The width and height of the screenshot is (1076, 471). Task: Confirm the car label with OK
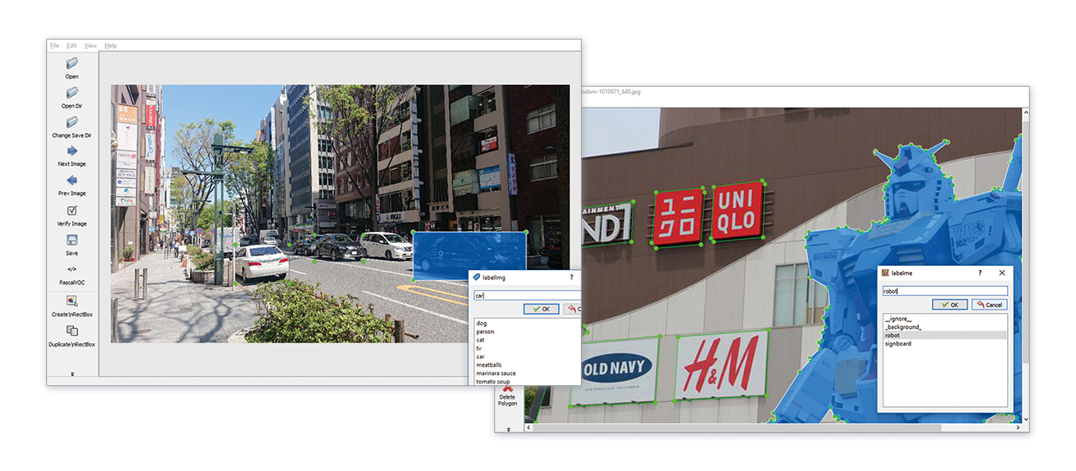click(x=541, y=309)
